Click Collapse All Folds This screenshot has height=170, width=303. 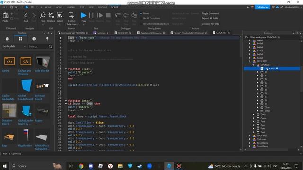[x=210, y=24]
